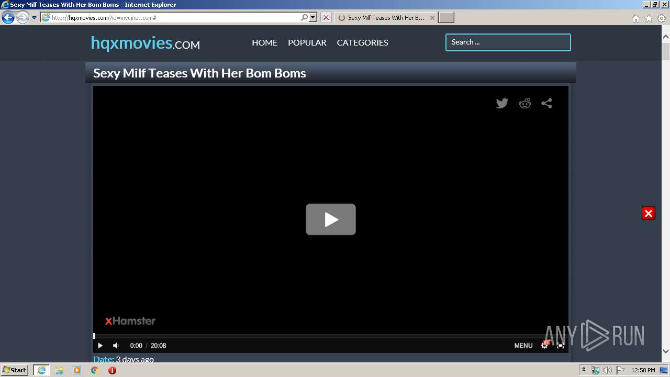The width and height of the screenshot is (670, 377).
Task: Click the small play control in the player bar
Action: (x=100, y=346)
